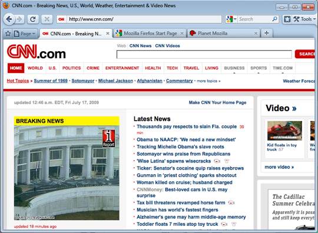Close the Planet Mozilla tab
Viewport: 318px width, 233px height.
[256, 34]
